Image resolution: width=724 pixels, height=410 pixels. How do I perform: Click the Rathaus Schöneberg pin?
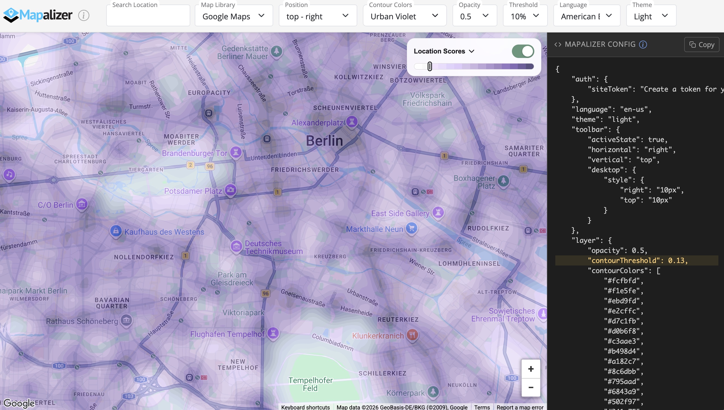click(x=126, y=320)
